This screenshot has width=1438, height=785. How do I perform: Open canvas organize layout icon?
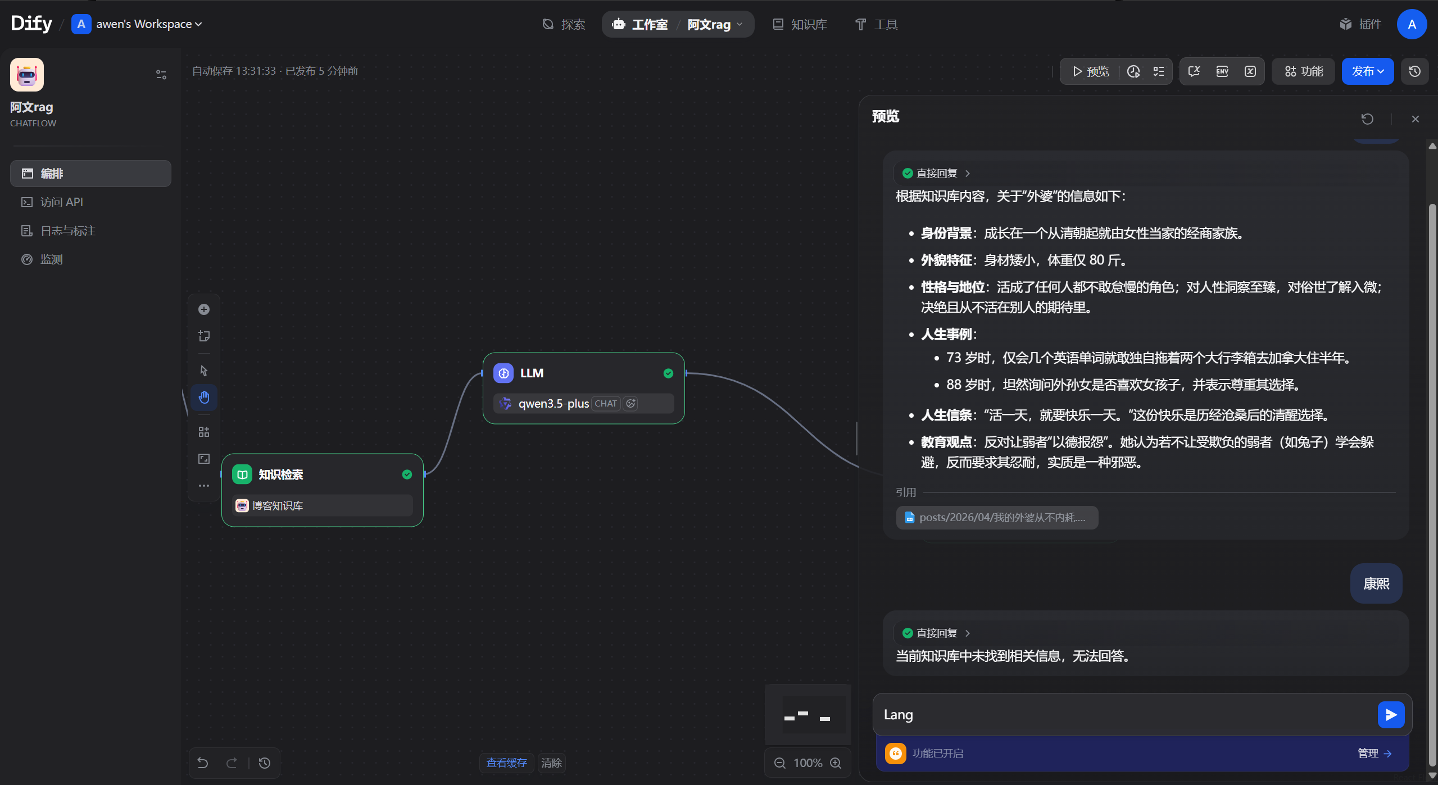(x=204, y=431)
